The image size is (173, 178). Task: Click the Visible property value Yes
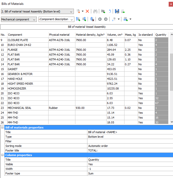click(x=130, y=164)
